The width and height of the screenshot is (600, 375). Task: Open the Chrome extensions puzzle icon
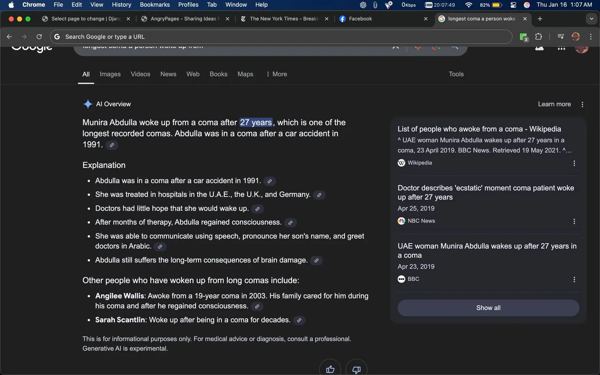(538, 36)
